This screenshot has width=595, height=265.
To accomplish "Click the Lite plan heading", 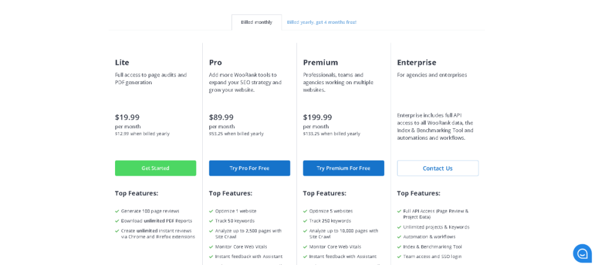I will tap(122, 62).
